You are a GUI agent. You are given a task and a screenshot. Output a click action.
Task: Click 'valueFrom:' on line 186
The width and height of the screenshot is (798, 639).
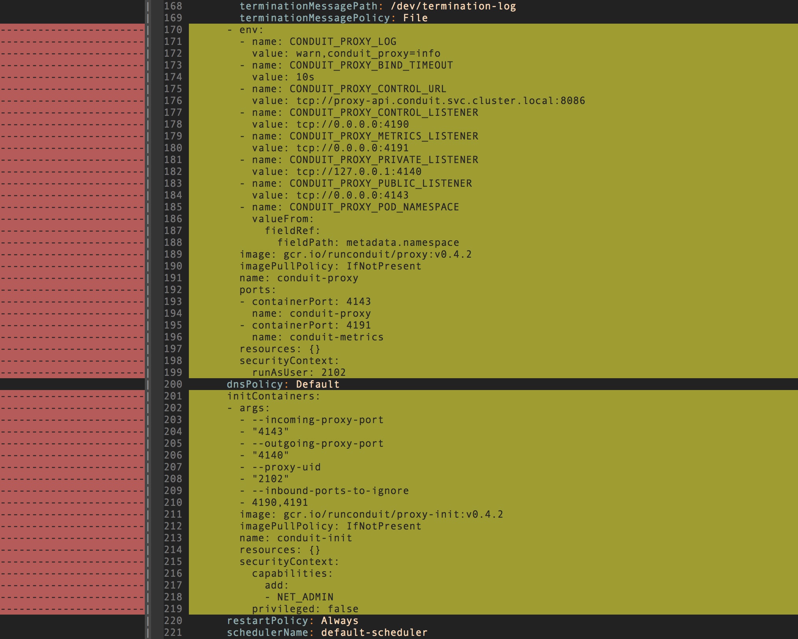283,219
